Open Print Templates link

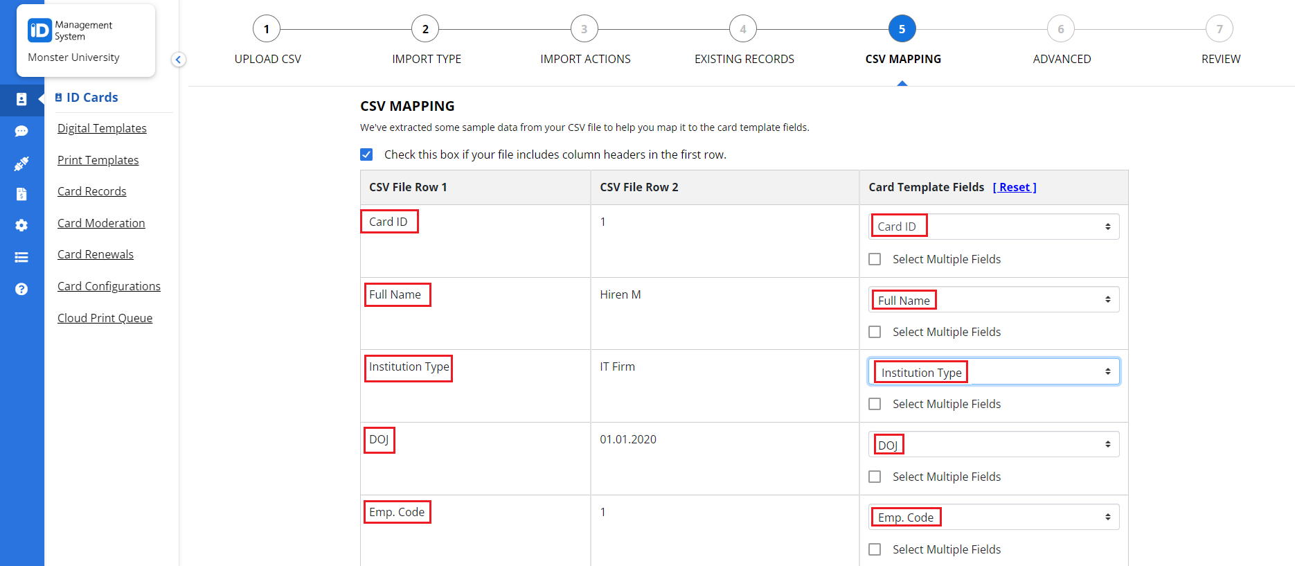(x=98, y=160)
